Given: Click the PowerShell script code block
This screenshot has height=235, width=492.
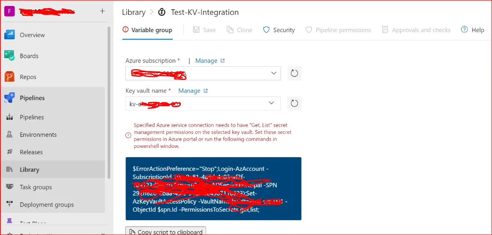Looking at the screenshot, I should click(x=213, y=188).
